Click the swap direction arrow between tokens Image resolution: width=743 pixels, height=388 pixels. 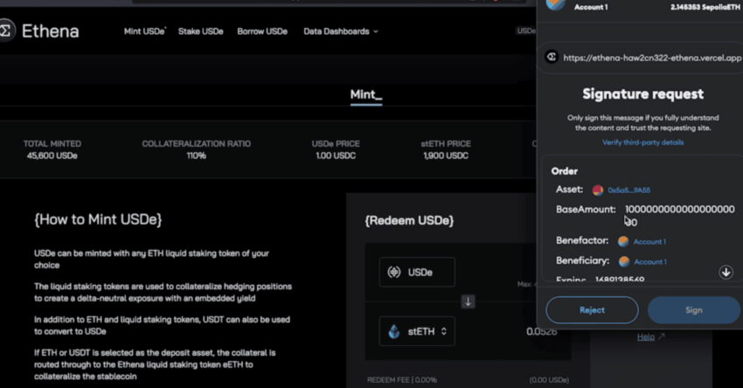pyautogui.click(x=468, y=301)
